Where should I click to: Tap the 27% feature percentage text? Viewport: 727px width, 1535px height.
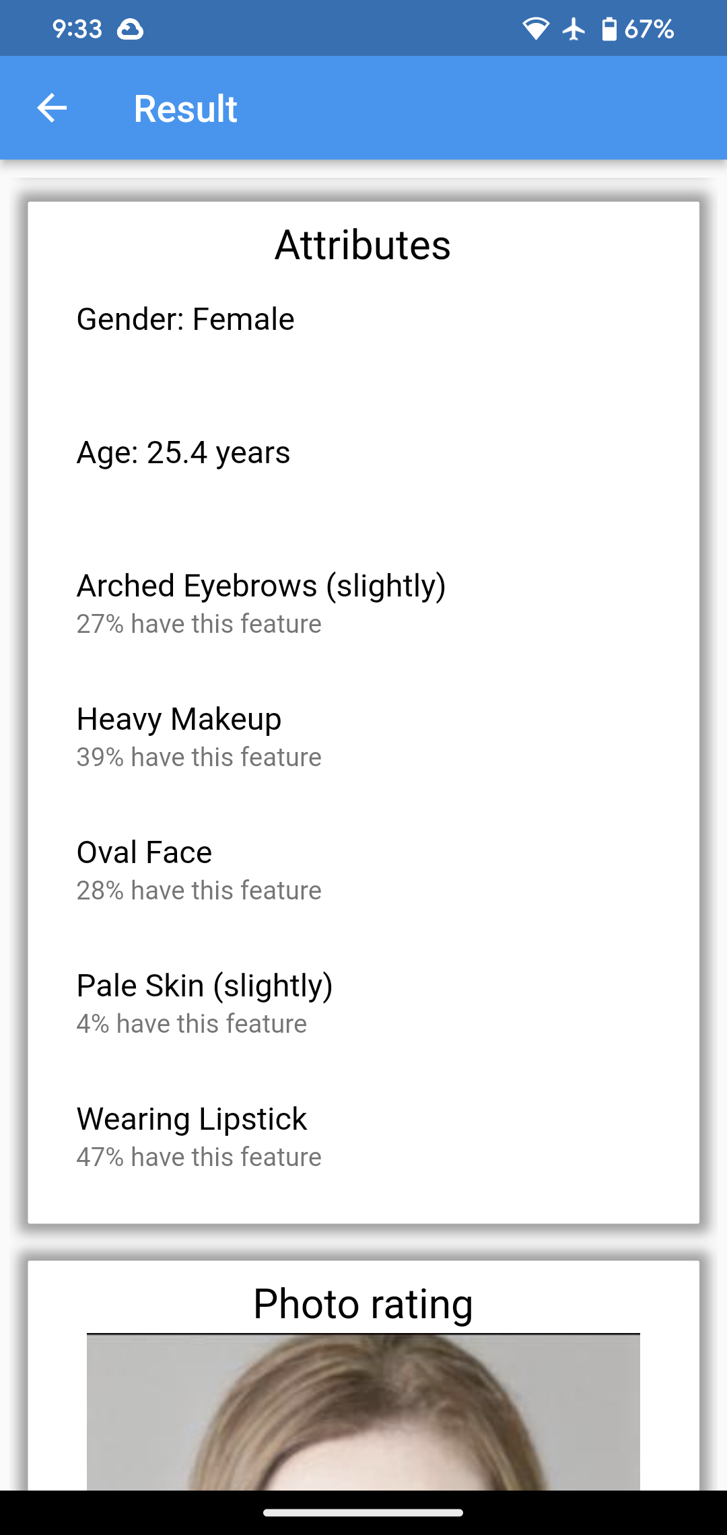pos(199,623)
